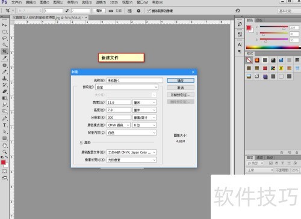Pick a color from the spectrum bar
301x219 pixels.
coord(273,47)
